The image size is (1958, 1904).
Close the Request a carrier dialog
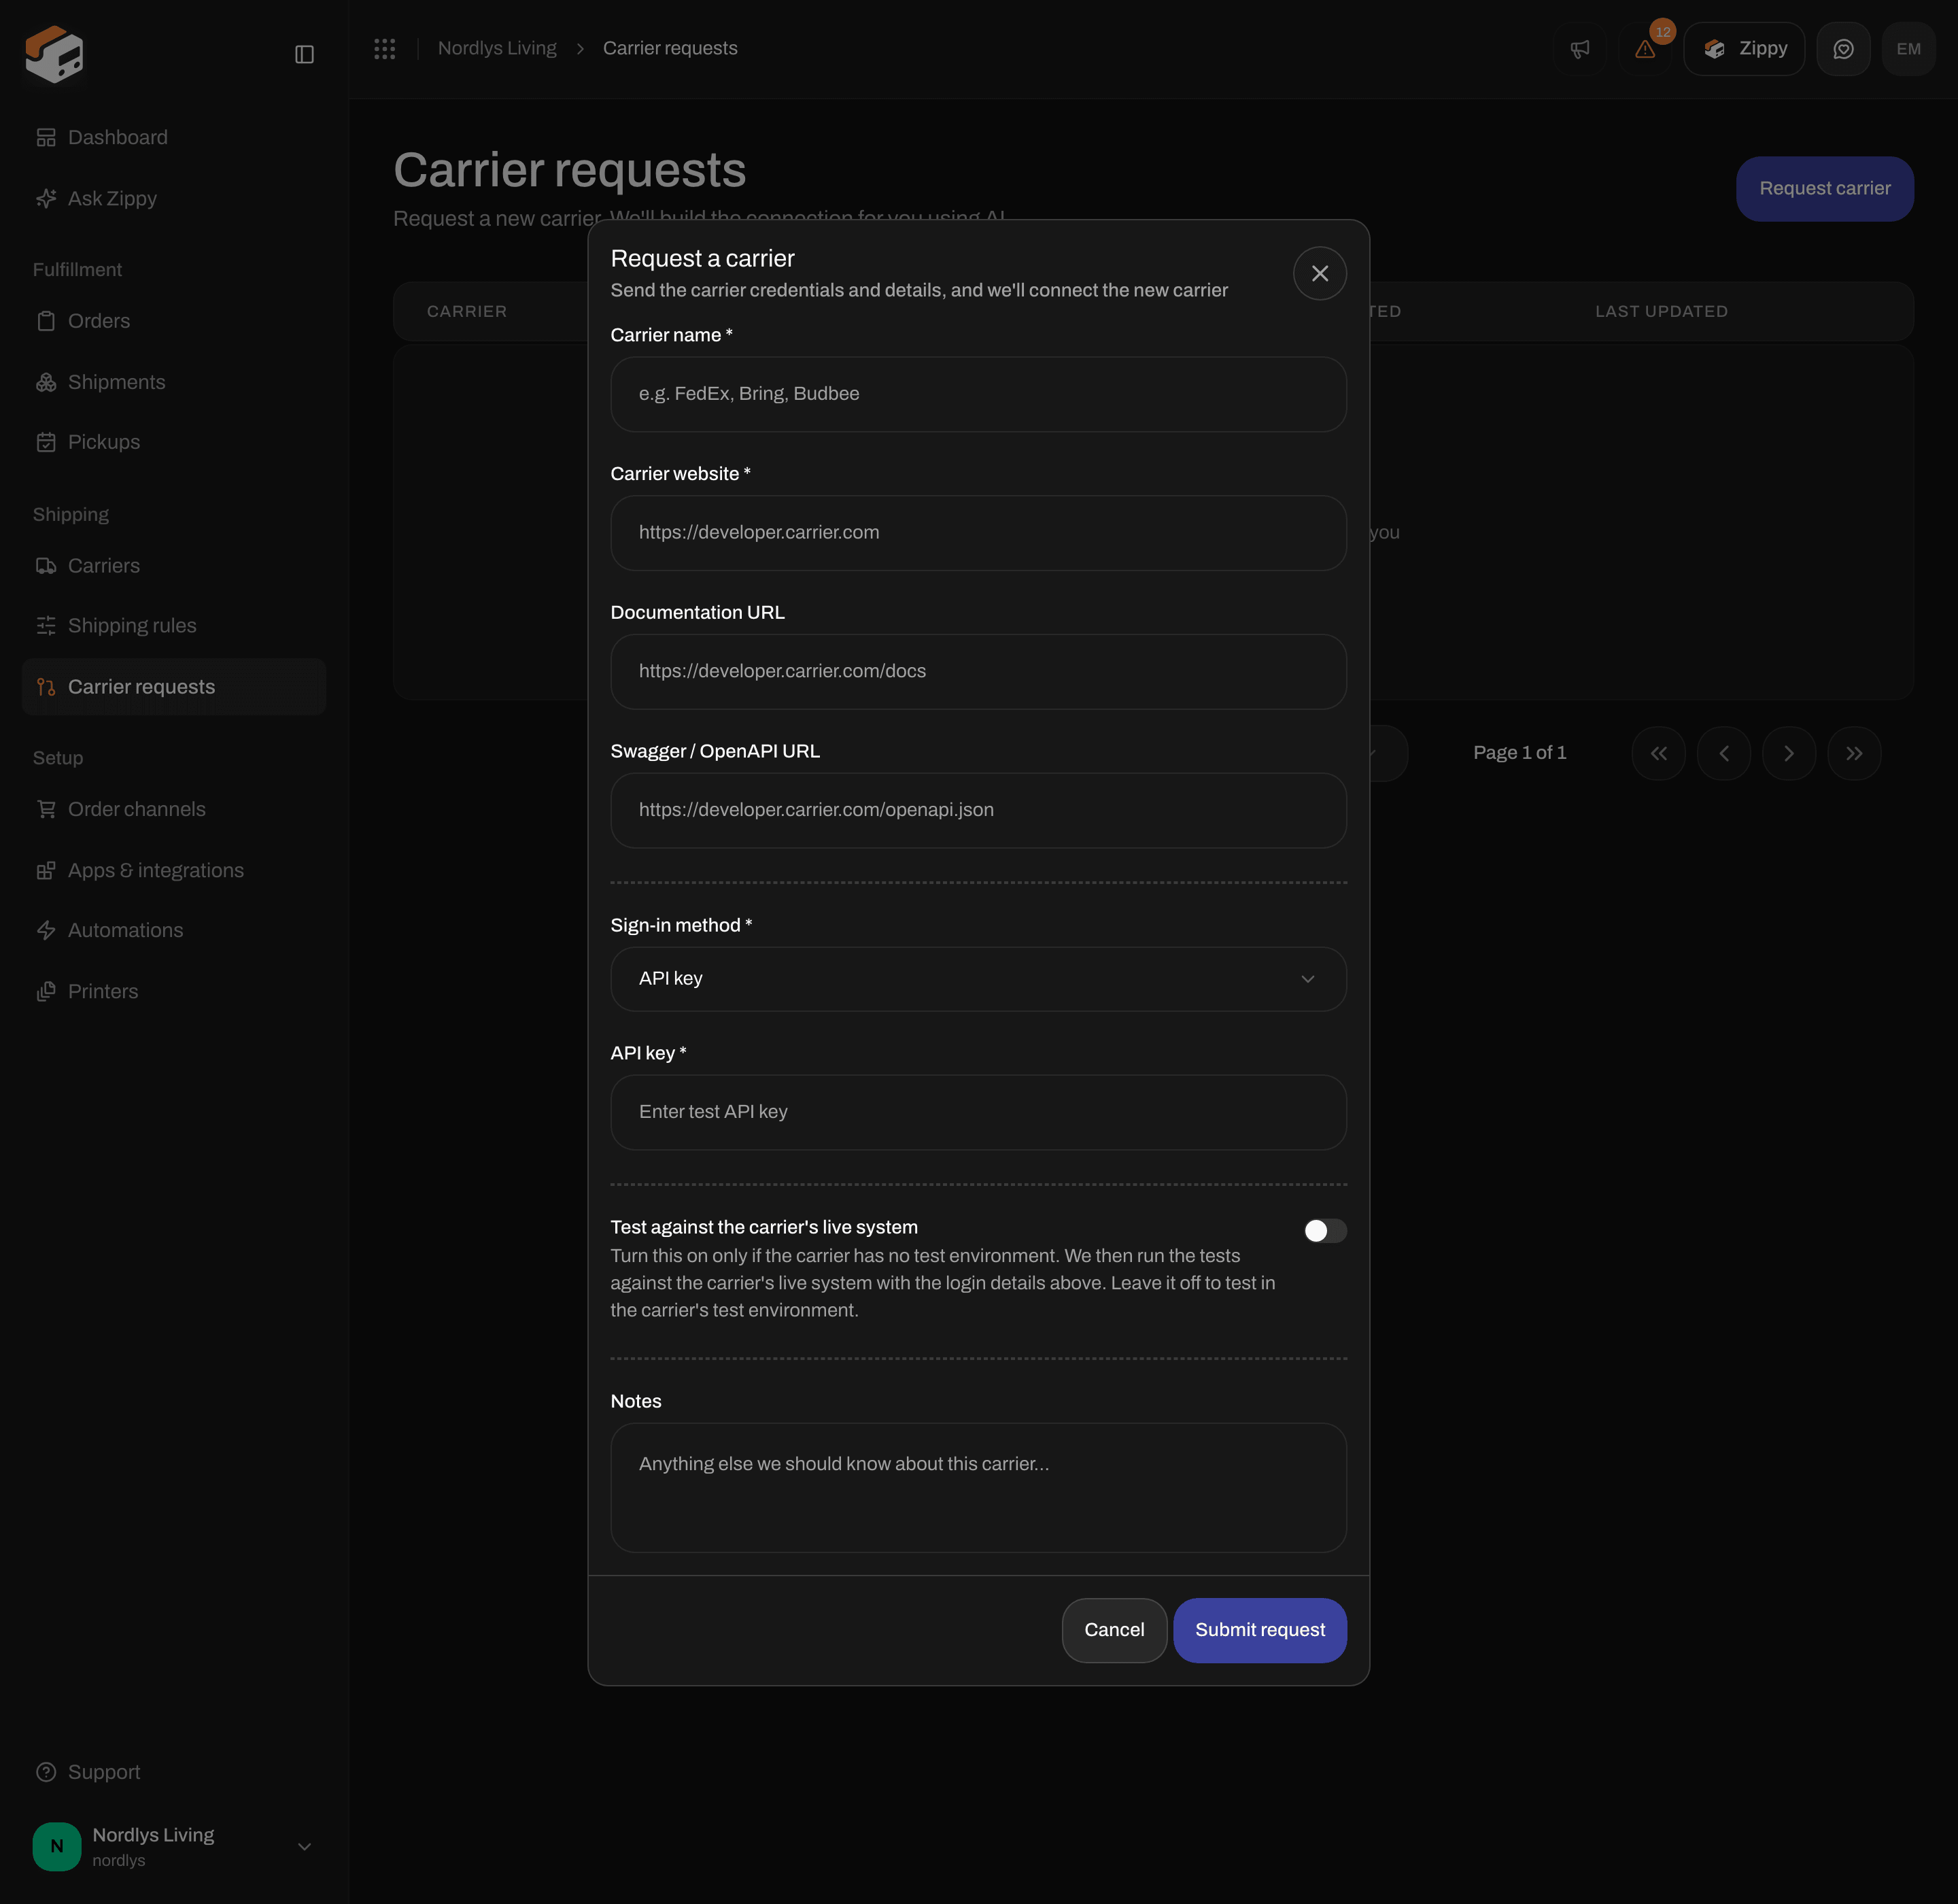(x=1319, y=273)
